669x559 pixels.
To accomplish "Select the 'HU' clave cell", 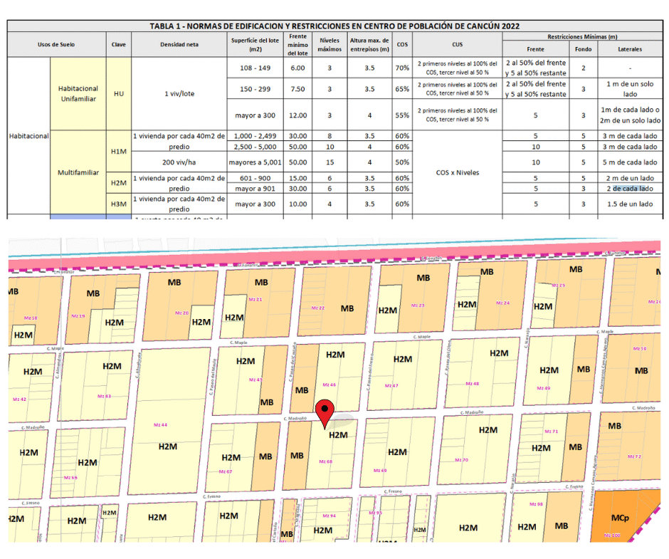I will (x=119, y=93).
